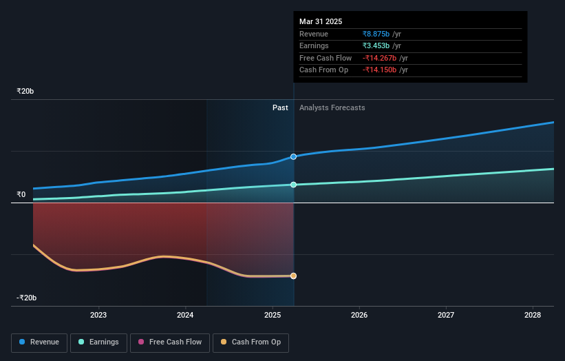Viewport: 565px width, 361px height.
Task: Toggle the Free Cash Flow legend button
Action: click(x=170, y=342)
